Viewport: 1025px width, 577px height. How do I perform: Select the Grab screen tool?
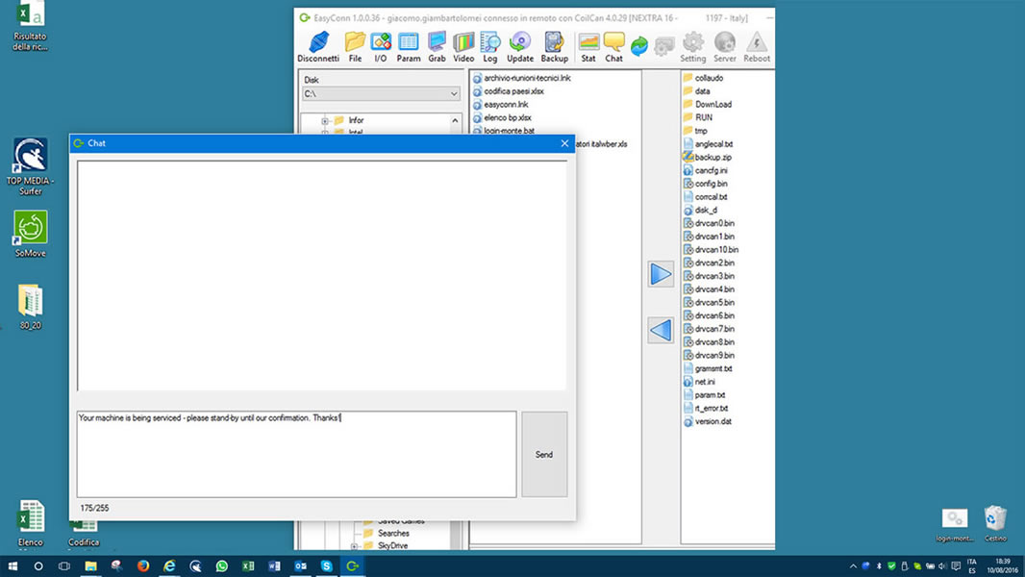coord(437,47)
